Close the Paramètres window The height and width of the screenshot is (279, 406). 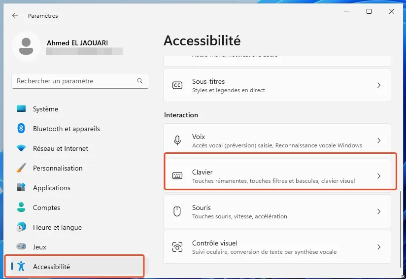coord(392,11)
